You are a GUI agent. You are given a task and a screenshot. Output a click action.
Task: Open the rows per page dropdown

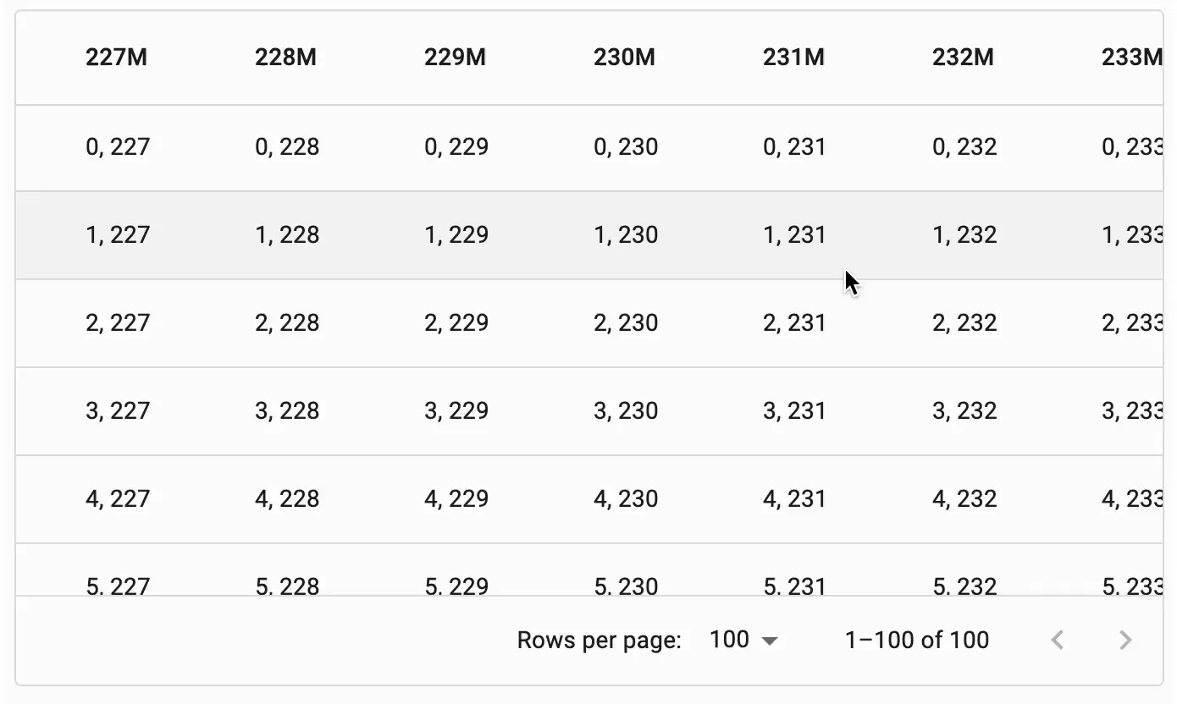743,641
